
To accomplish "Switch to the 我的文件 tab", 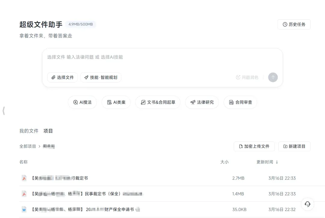I will [29, 131].
